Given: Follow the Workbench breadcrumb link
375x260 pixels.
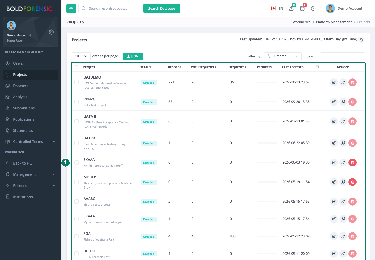Looking at the screenshot, I should pos(301,22).
